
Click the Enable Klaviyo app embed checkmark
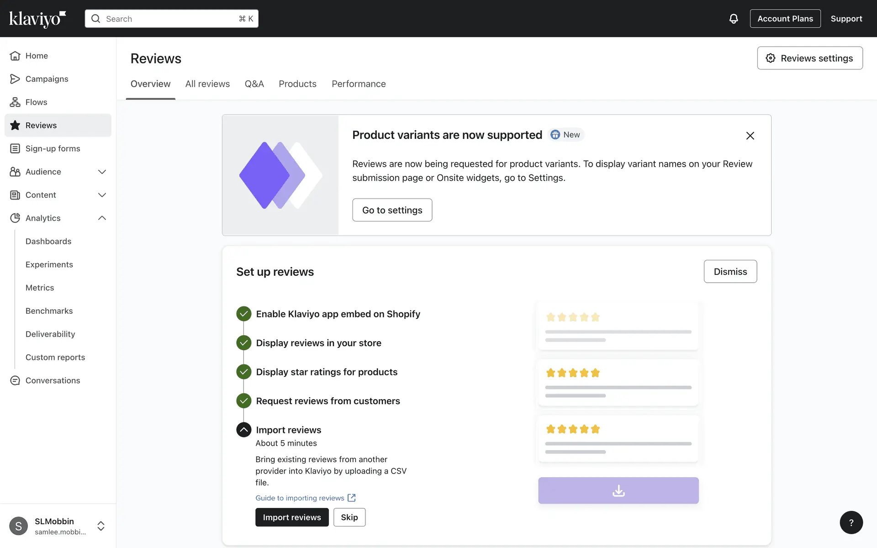[243, 314]
